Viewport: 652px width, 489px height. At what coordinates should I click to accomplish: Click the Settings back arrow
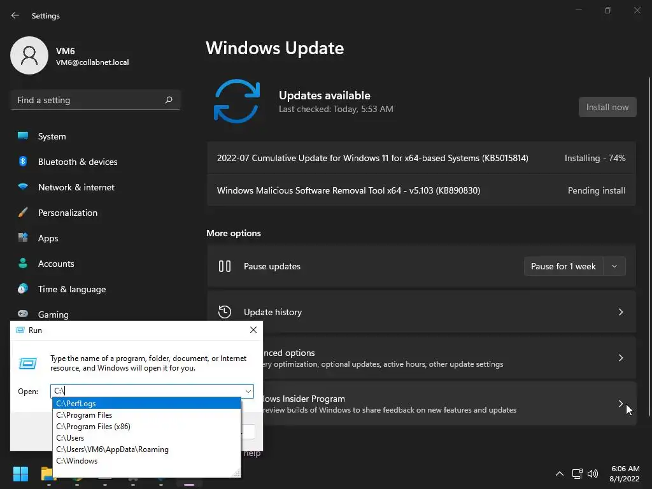15,15
